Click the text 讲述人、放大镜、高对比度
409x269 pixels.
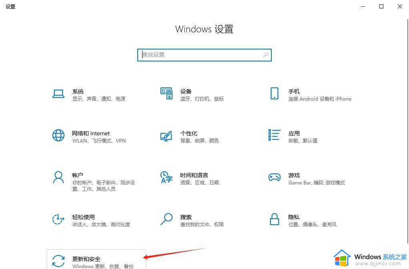(101, 225)
